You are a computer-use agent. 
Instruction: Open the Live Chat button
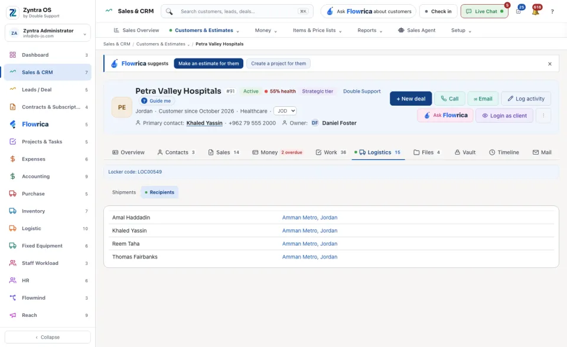[x=484, y=12]
